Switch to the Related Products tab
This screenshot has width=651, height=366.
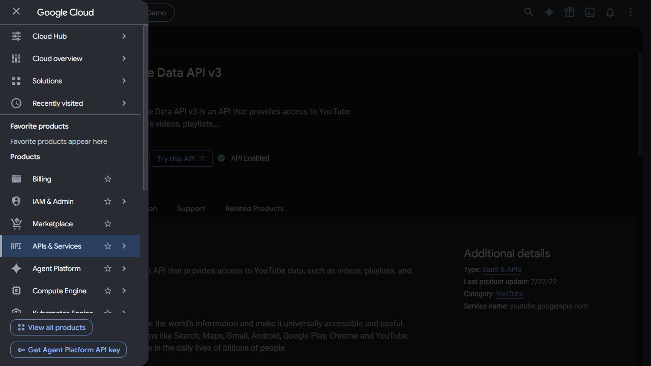(254, 208)
